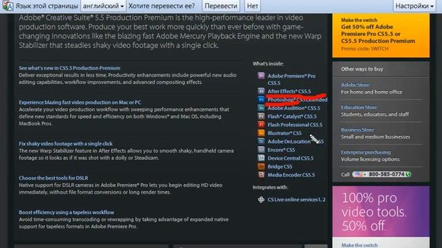The height and width of the screenshot is (248, 442).
Task: Open Illustrator CS5 link
Action: [285, 133]
